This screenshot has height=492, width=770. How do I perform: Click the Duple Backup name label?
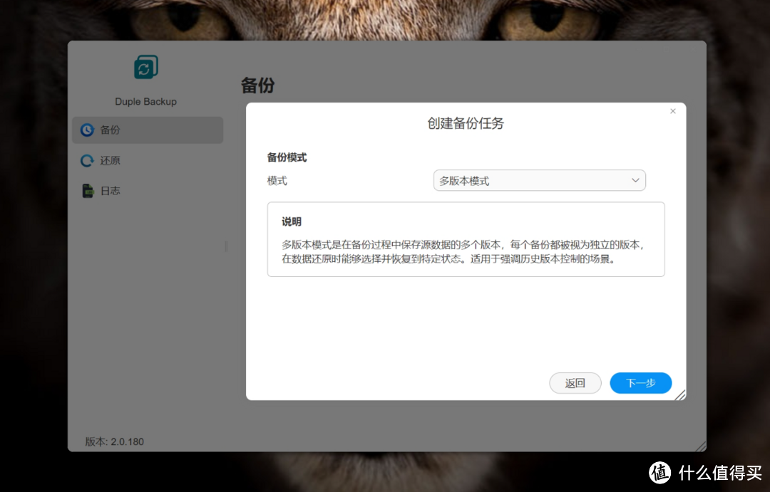(145, 102)
